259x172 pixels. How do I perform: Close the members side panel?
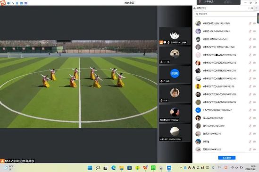pyautogui.click(x=252, y=8)
